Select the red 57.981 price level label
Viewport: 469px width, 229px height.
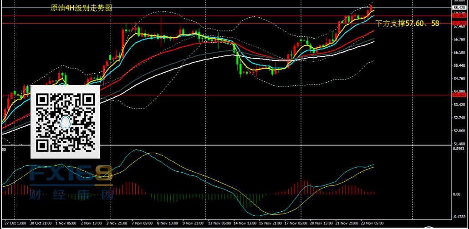click(x=459, y=15)
